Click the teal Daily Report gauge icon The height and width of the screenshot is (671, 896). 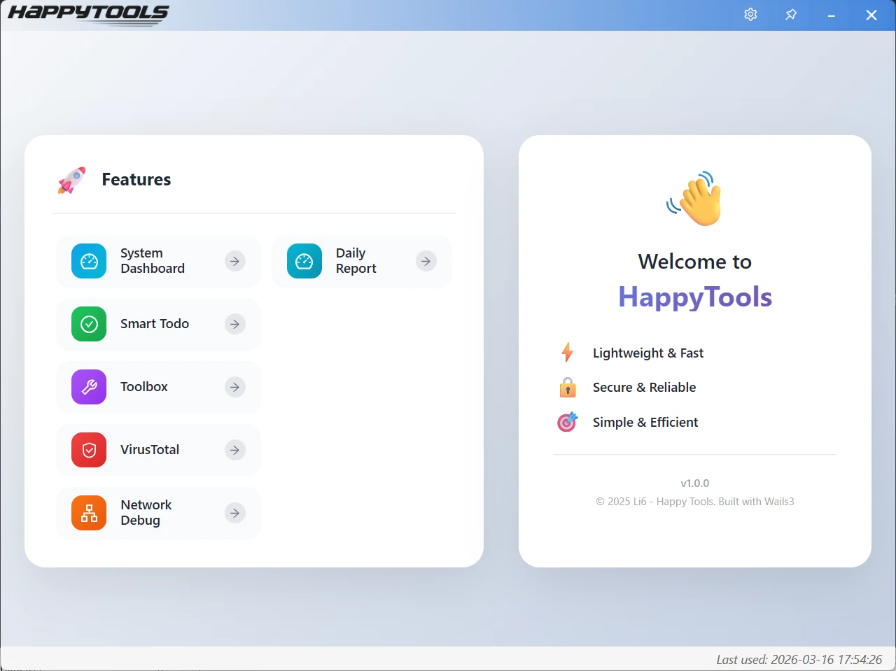coord(304,261)
